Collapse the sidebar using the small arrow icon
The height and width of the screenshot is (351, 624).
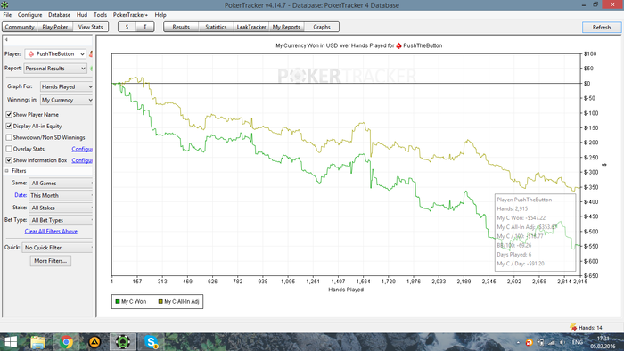[6, 40]
